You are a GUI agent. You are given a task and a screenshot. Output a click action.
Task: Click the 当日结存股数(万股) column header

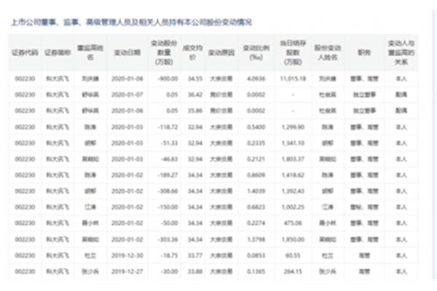(293, 52)
